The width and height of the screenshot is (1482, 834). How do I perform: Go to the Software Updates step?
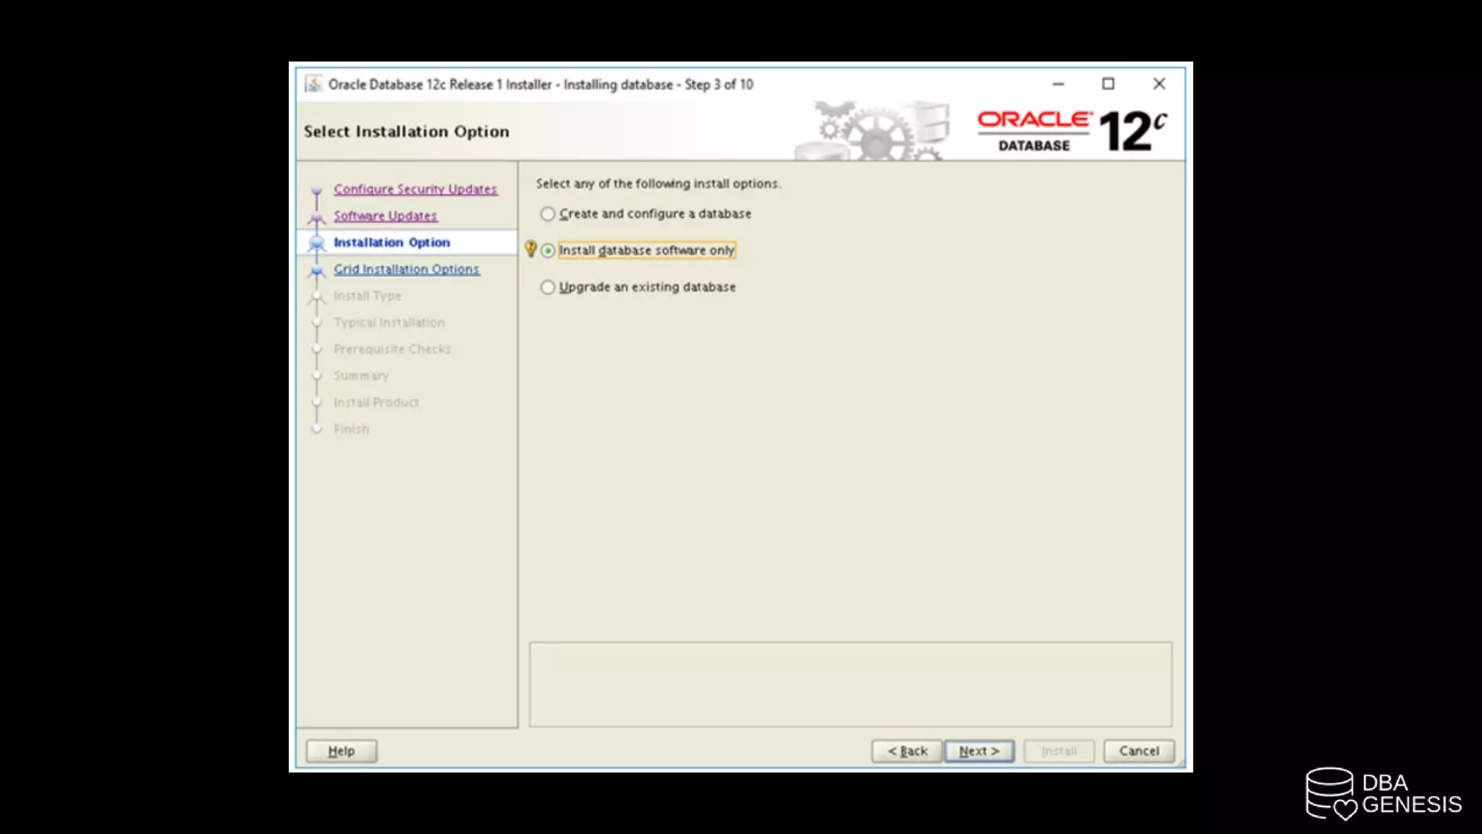click(x=385, y=216)
